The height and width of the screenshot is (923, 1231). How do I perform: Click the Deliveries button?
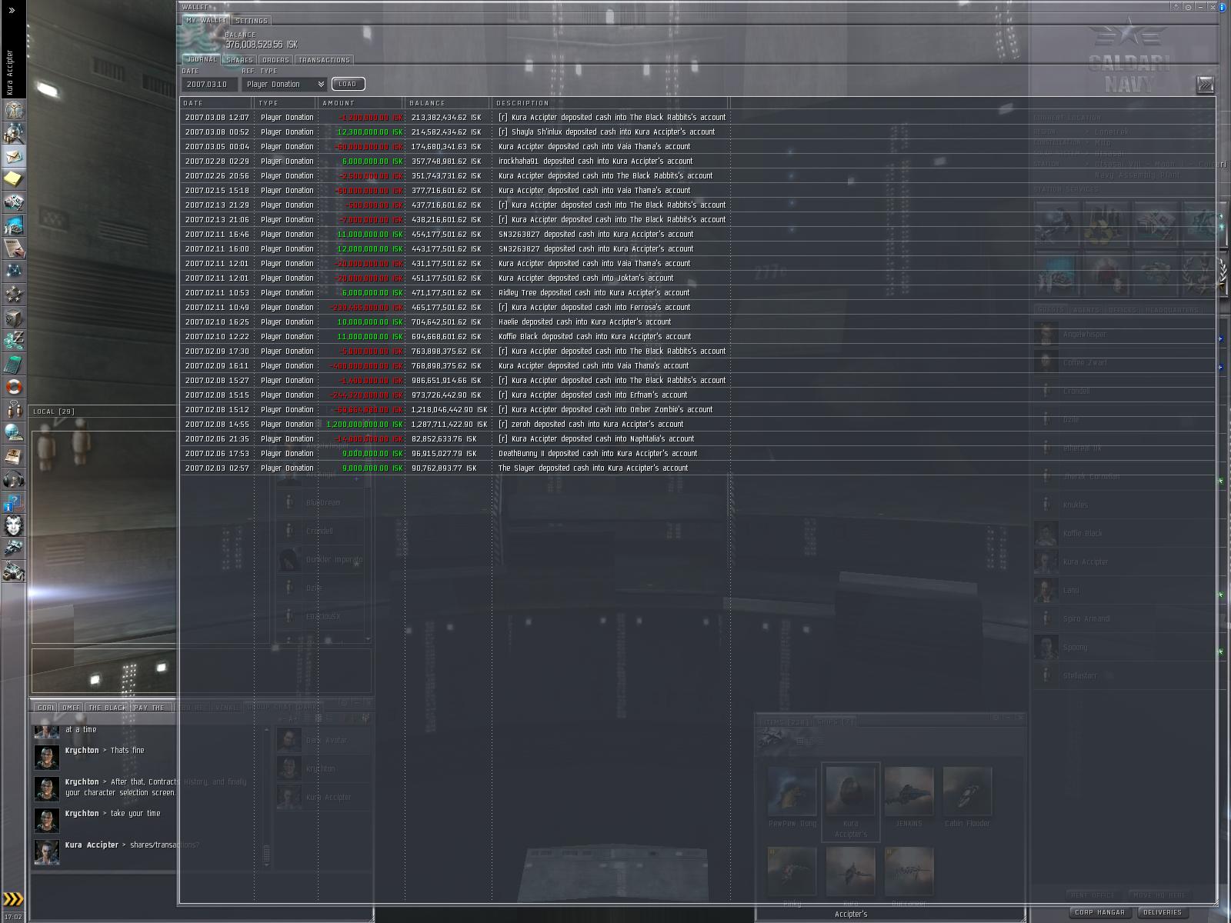(x=1163, y=912)
